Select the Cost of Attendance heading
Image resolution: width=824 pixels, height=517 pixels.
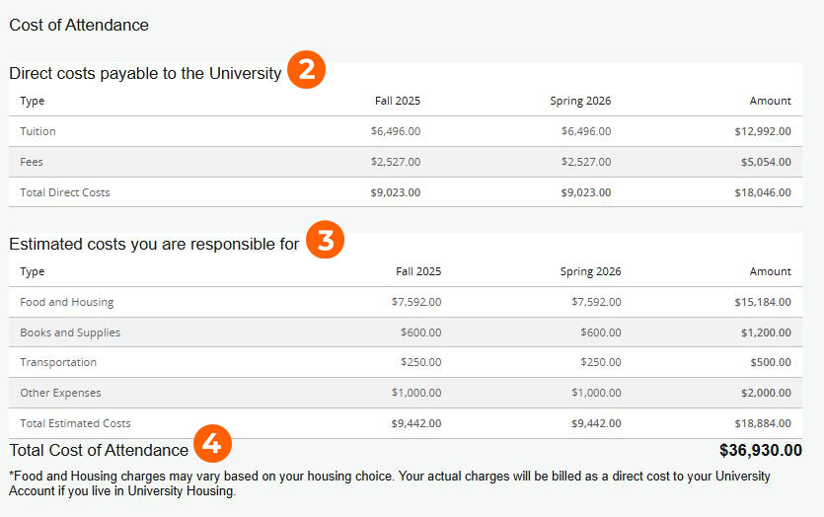pyautogui.click(x=79, y=25)
